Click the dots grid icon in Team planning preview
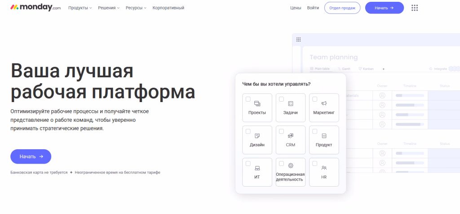This screenshot has height=214, width=460. 298,40
